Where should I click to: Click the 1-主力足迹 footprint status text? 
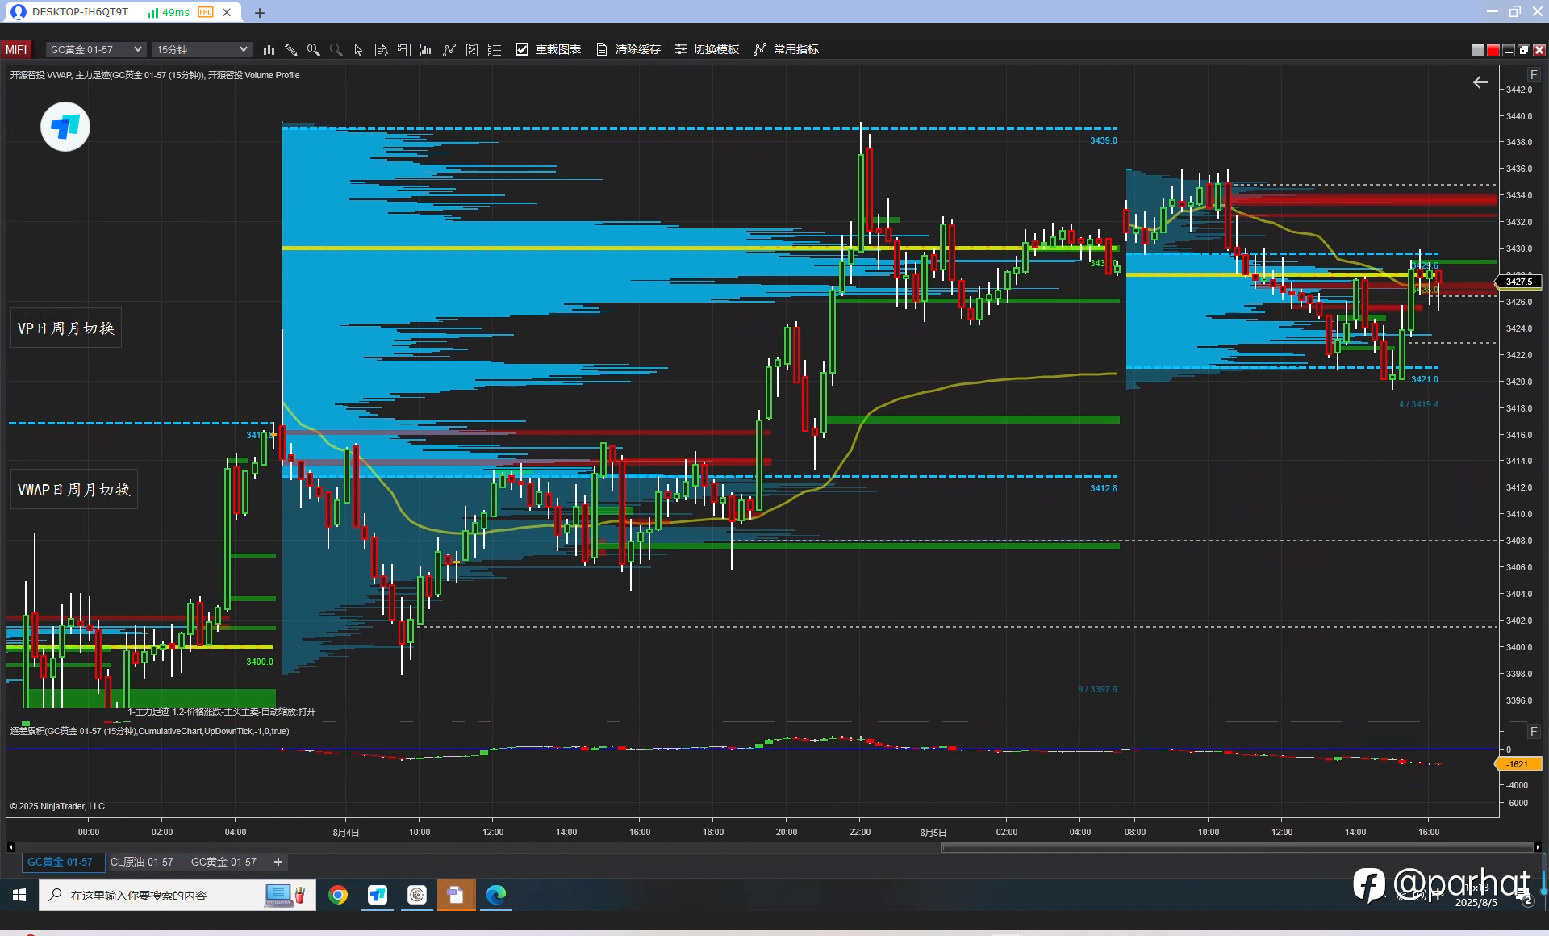(222, 712)
